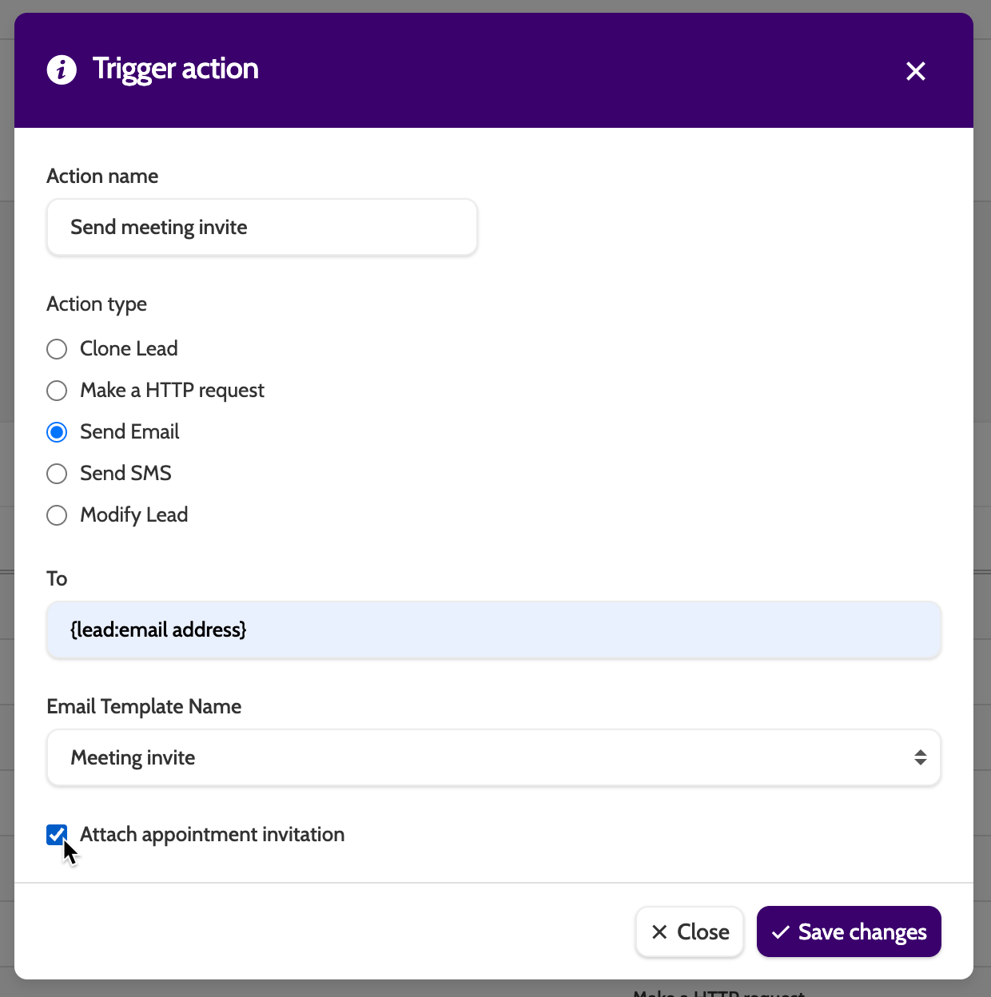Click the To field label

[57, 578]
